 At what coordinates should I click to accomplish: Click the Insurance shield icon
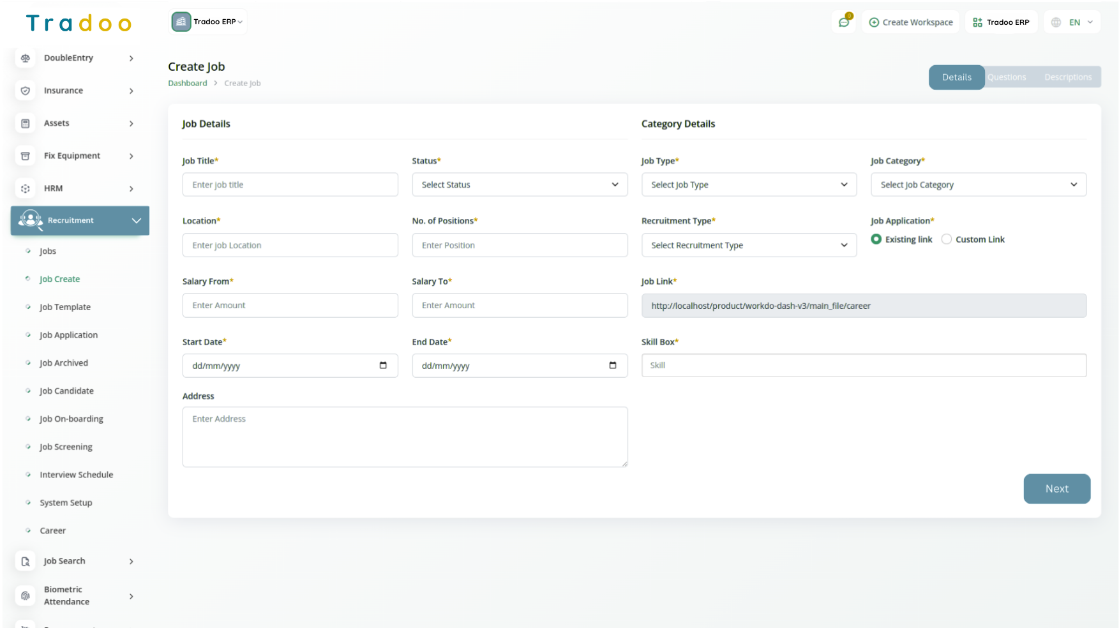[26, 91]
